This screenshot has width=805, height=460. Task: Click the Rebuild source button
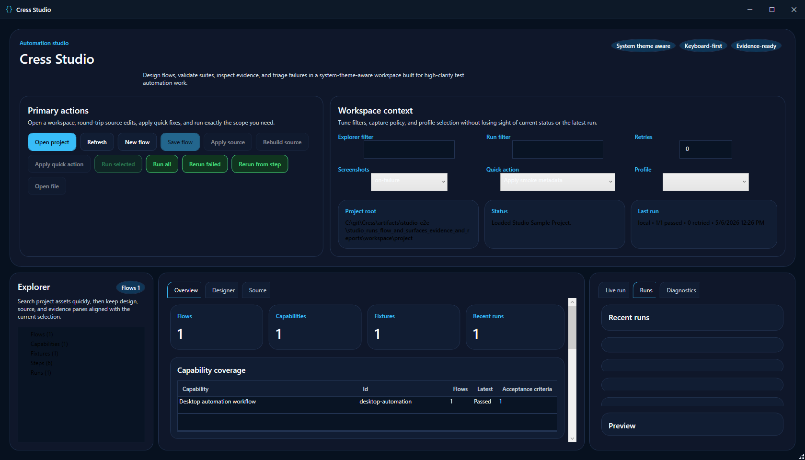pyautogui.click(x=282, y=142)
